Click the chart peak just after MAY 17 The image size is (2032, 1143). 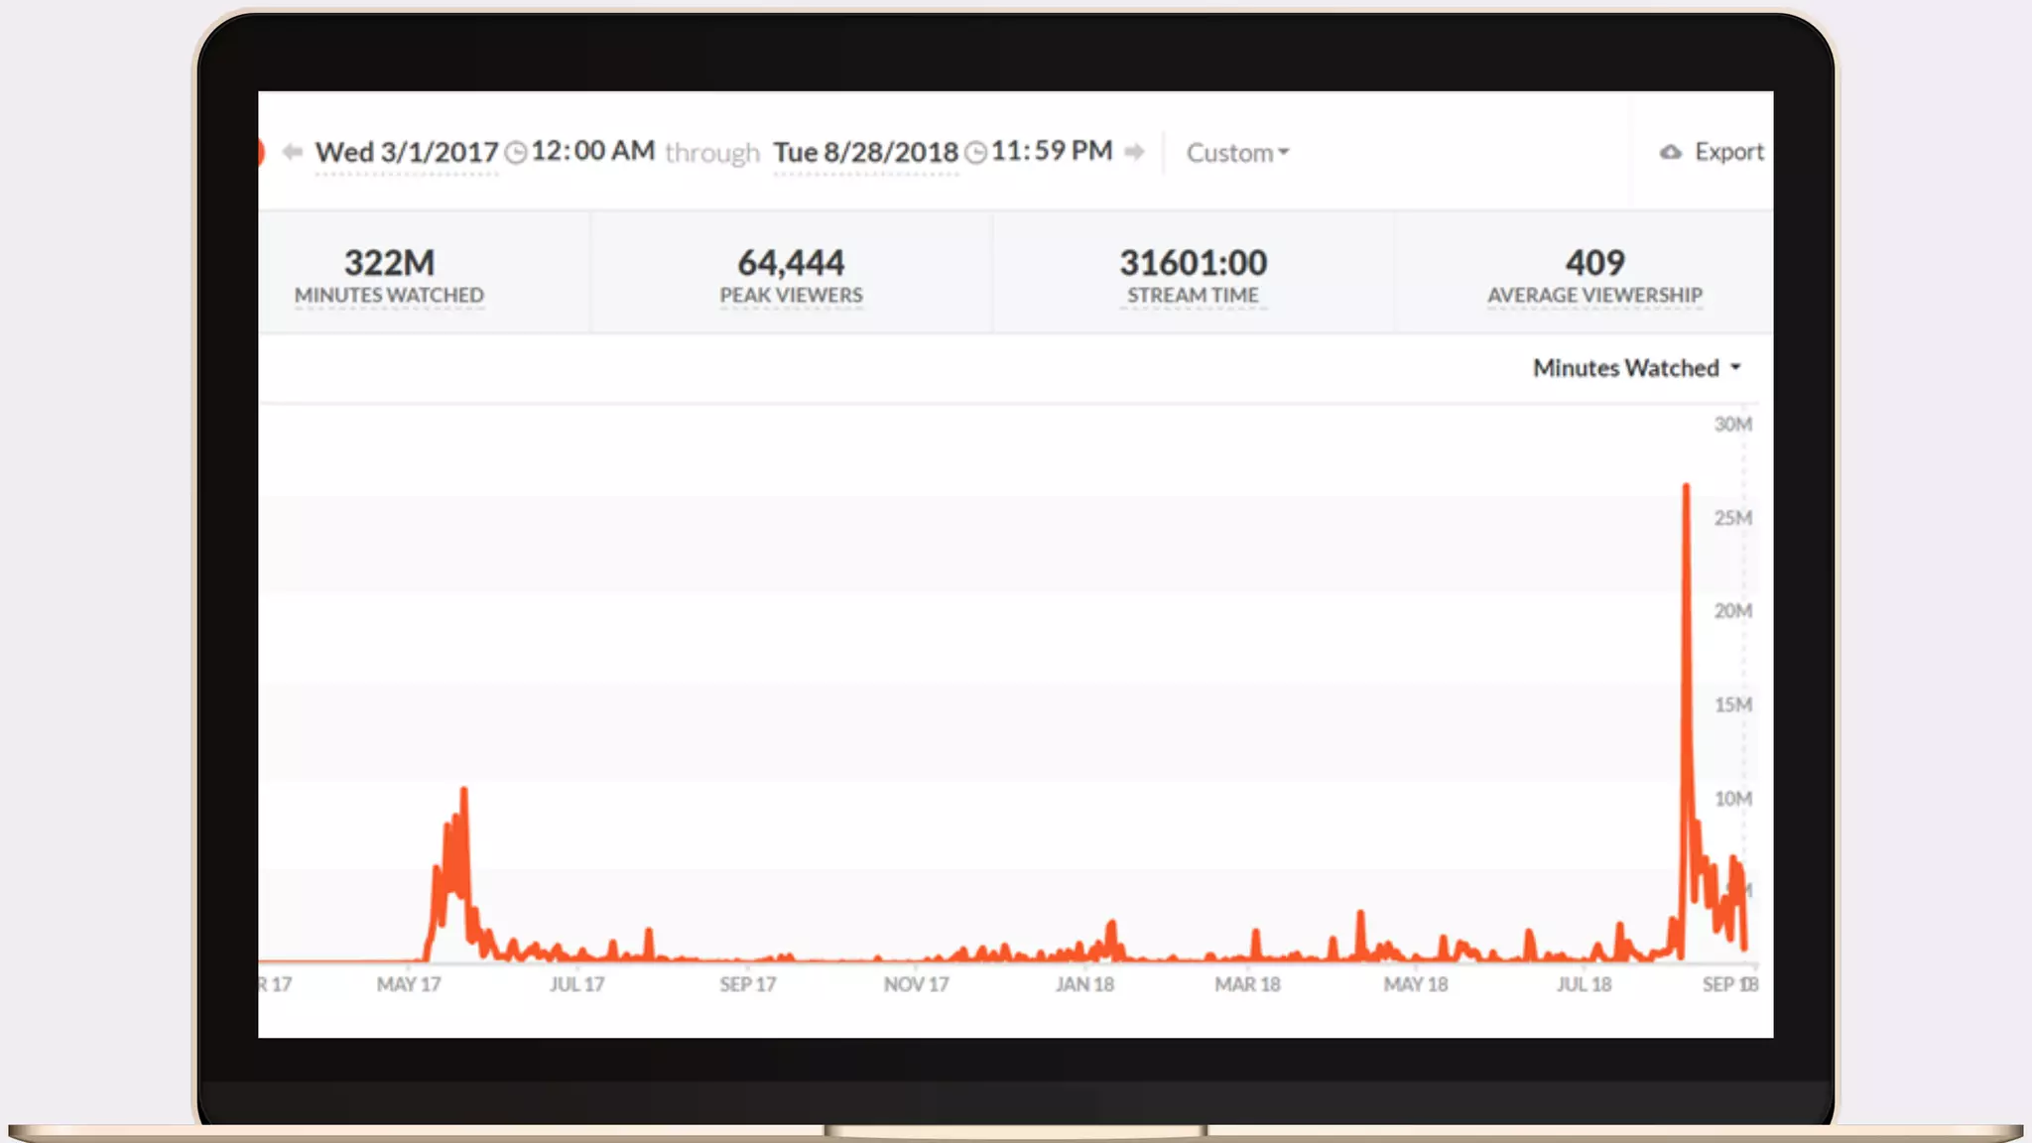(x=463, y=792)
